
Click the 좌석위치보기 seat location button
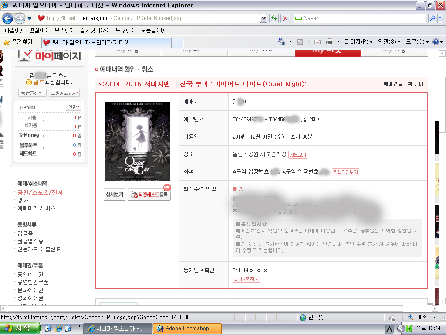[x=345, y=172]
